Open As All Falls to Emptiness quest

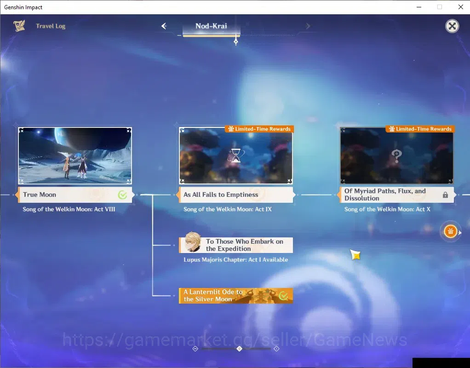236,195
